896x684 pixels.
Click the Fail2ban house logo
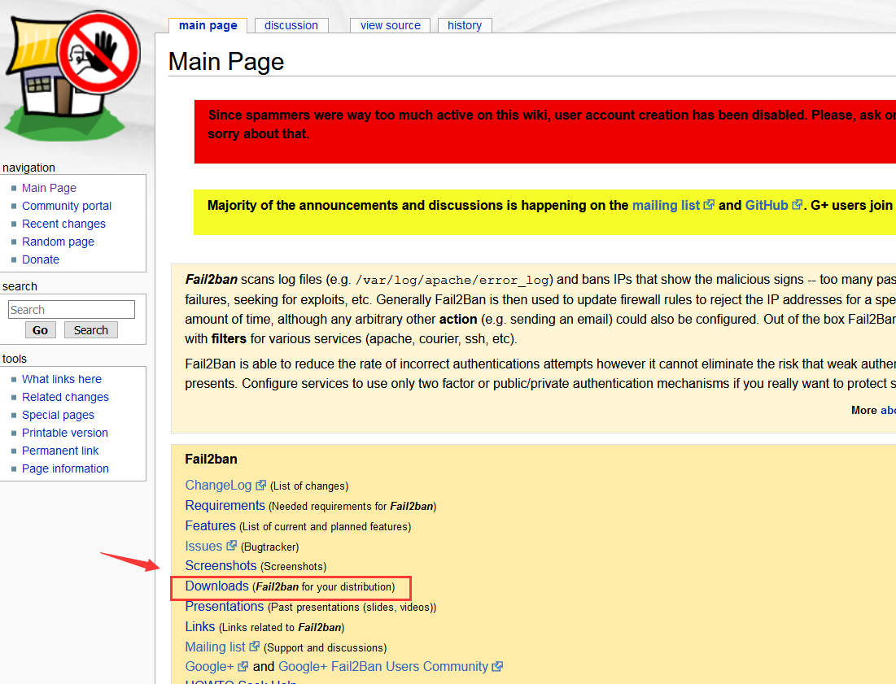(72, 76)
